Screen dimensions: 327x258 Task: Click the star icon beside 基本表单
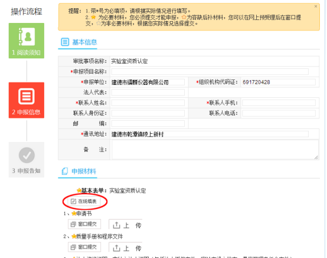pos(79,190)
